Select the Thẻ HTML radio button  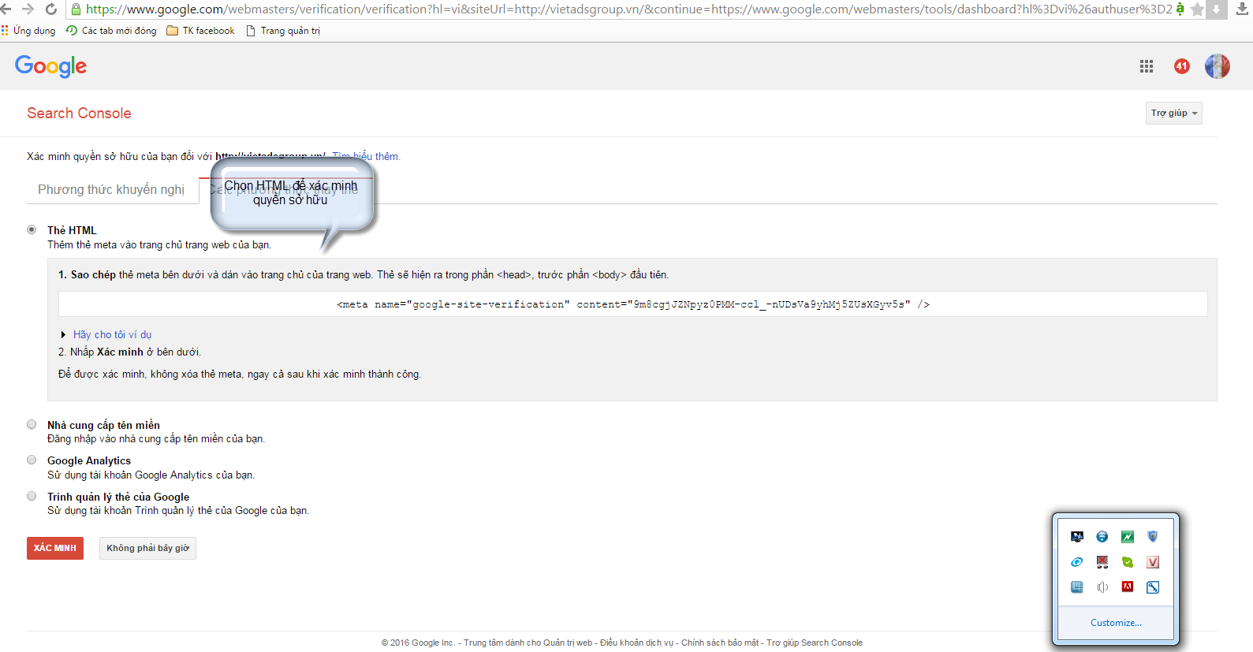click(32, 229)
